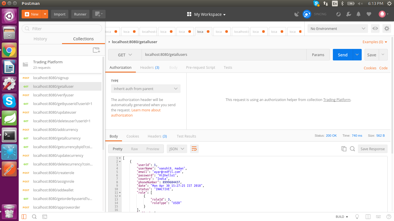394x221 pixels.
Task: Open the BUILD mode dropdown
Action: point(342,217)
